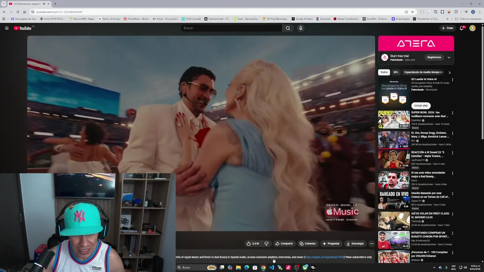Open options for SUPER BOWL 2026 video
Screen dimensions: 484x272
pyautogui.click(x=452, y=113)
